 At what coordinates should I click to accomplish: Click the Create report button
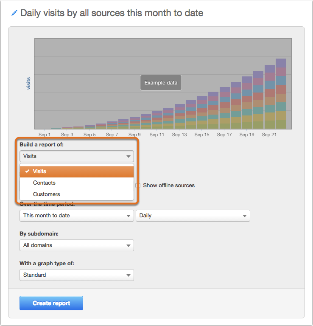pos(51,303)
